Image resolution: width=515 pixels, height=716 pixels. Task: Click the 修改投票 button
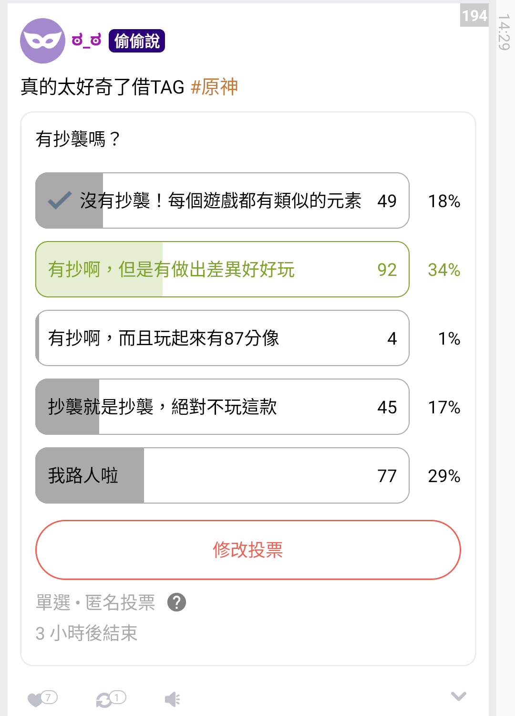[248, 550]
